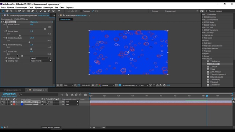Open the Анимация menu

tap(48, 7)
